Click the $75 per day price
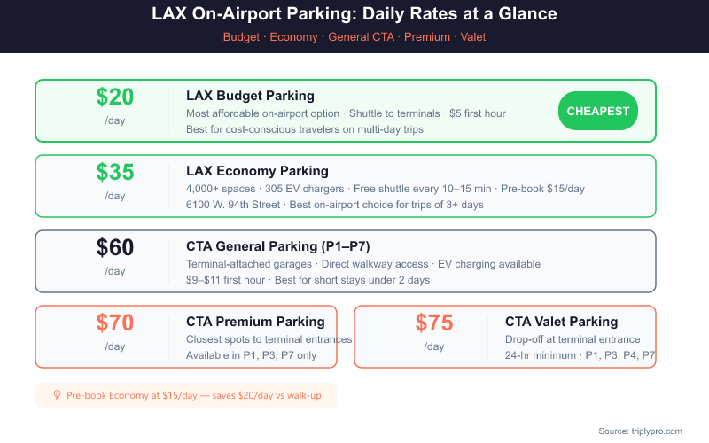The height and width of the screenshot is (443, 709). click(x=434, y=323)
